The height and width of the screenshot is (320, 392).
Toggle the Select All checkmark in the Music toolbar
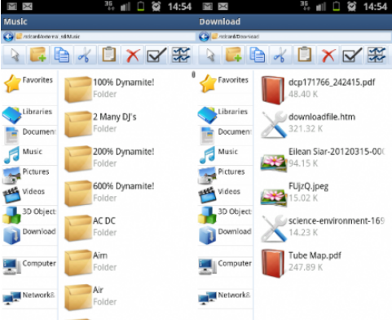[156, 55]
